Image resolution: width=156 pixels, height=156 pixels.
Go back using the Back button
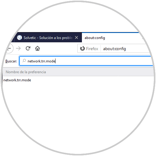click(x=10, y=48)
